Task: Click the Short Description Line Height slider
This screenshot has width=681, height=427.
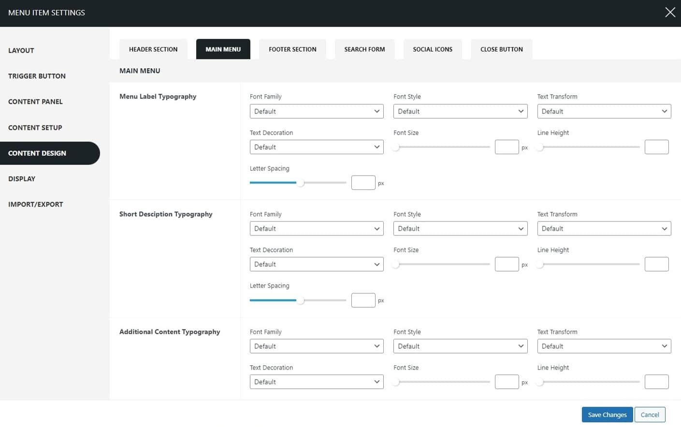Action: pos(589,264)
